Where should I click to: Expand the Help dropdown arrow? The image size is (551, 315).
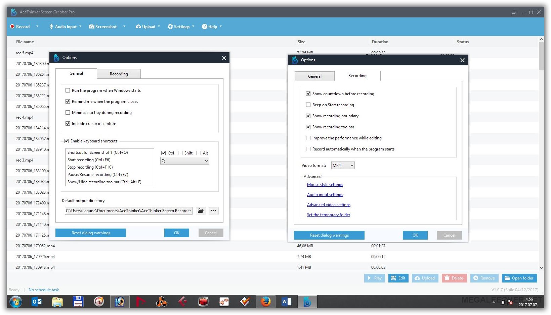click(221, 26)
